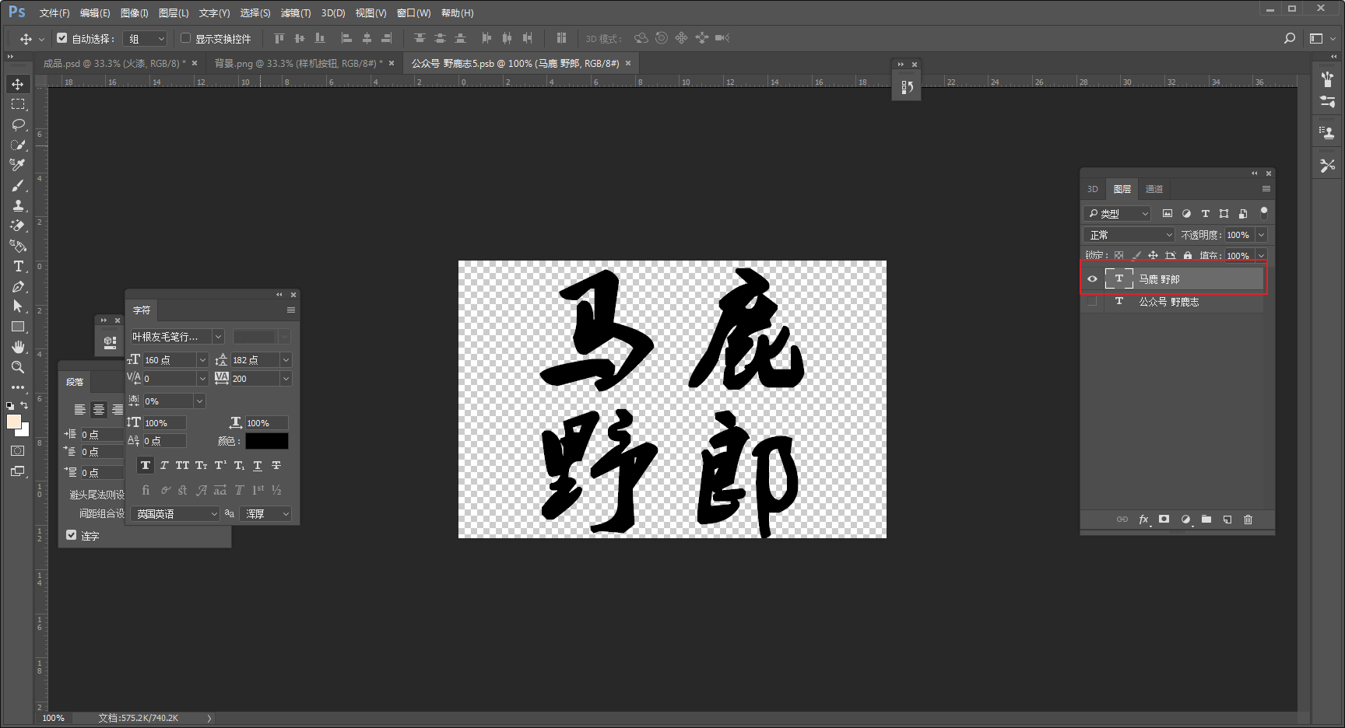The width and height of the screenshot is (1345, 728).
Task: Select the Move tool in the toolbar
Action: coord(17,84)
